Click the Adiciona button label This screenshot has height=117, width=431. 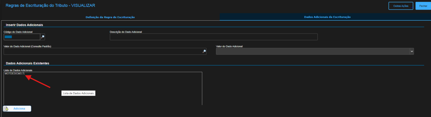(19, 109)
